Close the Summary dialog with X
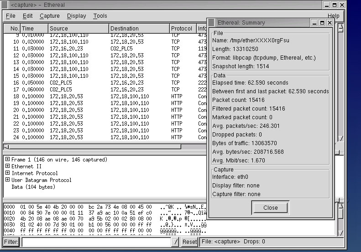The width and height of the screenshot is (361, 252). click(330, 23)
